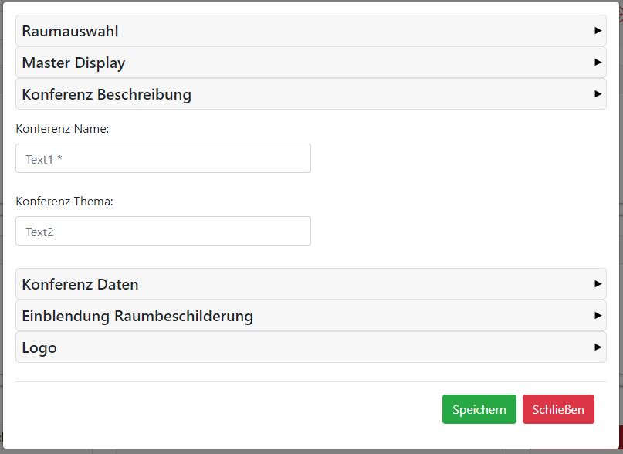Image resolution: width=623 pixels, height=454 pixels.
Task: Click the red element behind dialog's top-right corner
Action: [621, 17]
